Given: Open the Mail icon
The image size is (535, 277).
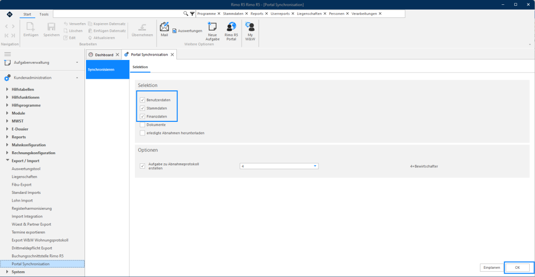Looking at the screenshot, I should tap(164, 27).
